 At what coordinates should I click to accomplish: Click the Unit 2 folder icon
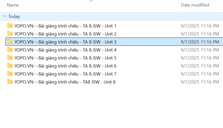10,34
